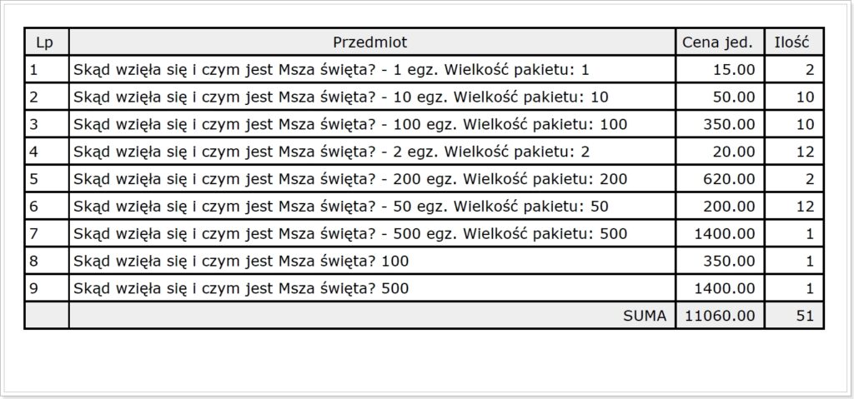The height and width of the screenshot is (399, 854).
Task: Select the 2 egz. package row description
Action: [372, 152]
